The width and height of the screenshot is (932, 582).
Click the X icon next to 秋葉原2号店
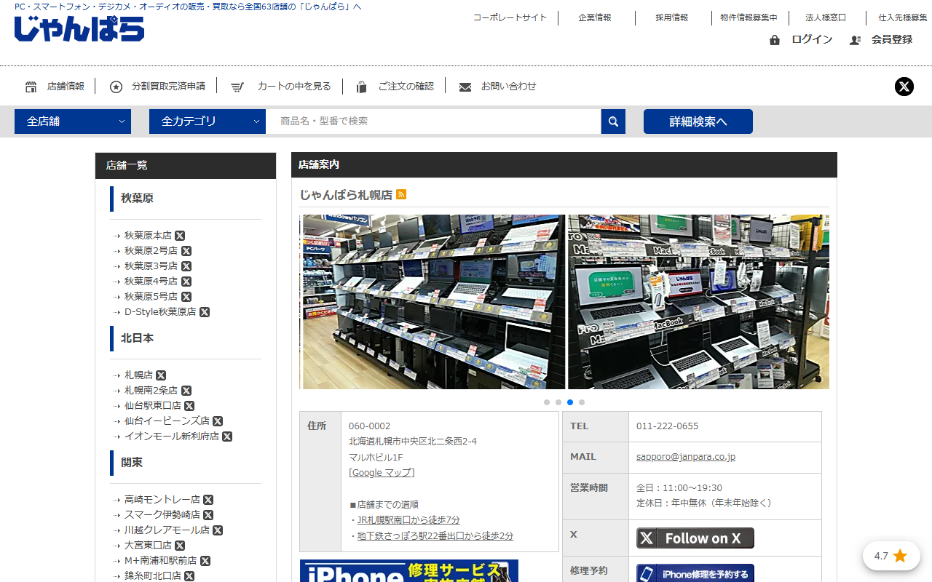point(186,251)
